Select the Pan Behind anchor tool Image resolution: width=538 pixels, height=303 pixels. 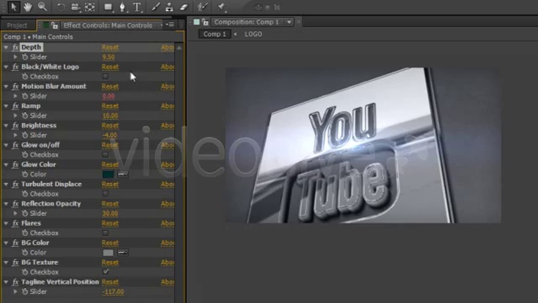click(x=90, y=7)
